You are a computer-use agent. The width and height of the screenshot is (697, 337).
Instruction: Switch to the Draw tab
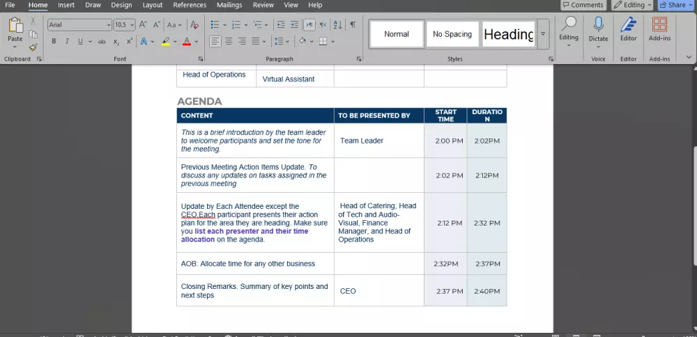(93, 5)
